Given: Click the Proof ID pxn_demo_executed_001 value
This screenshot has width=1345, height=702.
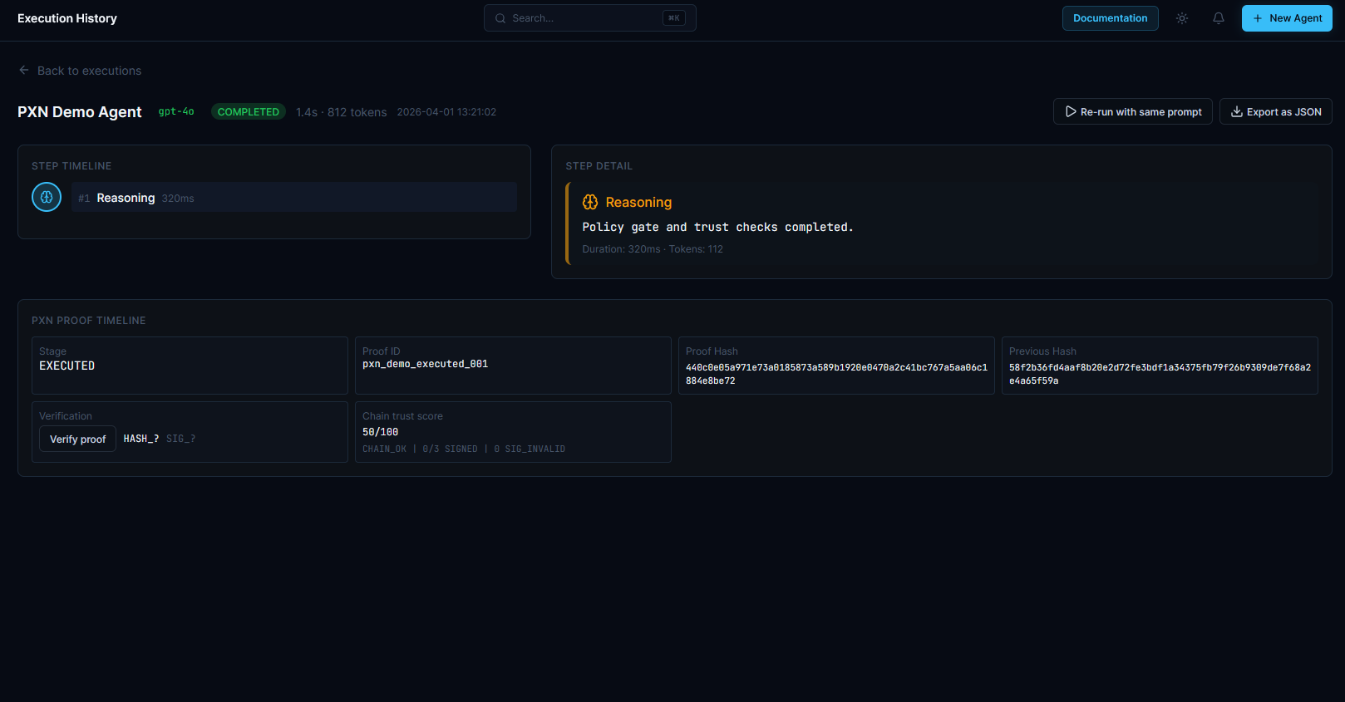Looking at the screenshot, I should click(x=425, y=364).
